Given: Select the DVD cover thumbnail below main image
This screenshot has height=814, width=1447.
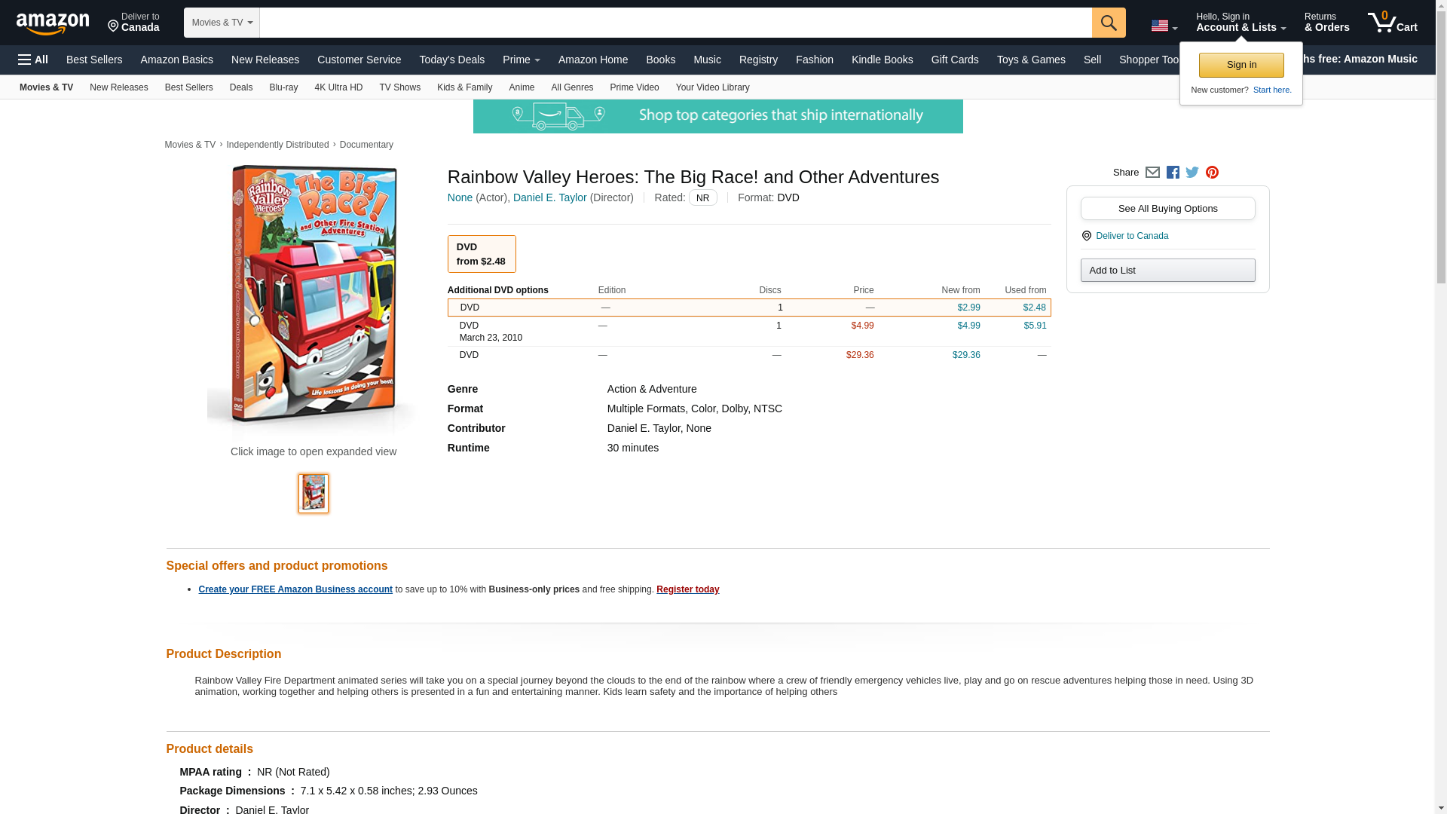Looking at the screenshot, I should click(x=314, y=494).
